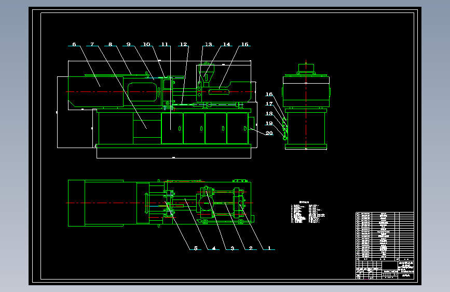Screen dimensions: 450x292
Task: Select part callout number 9
Action: (129, 44)
